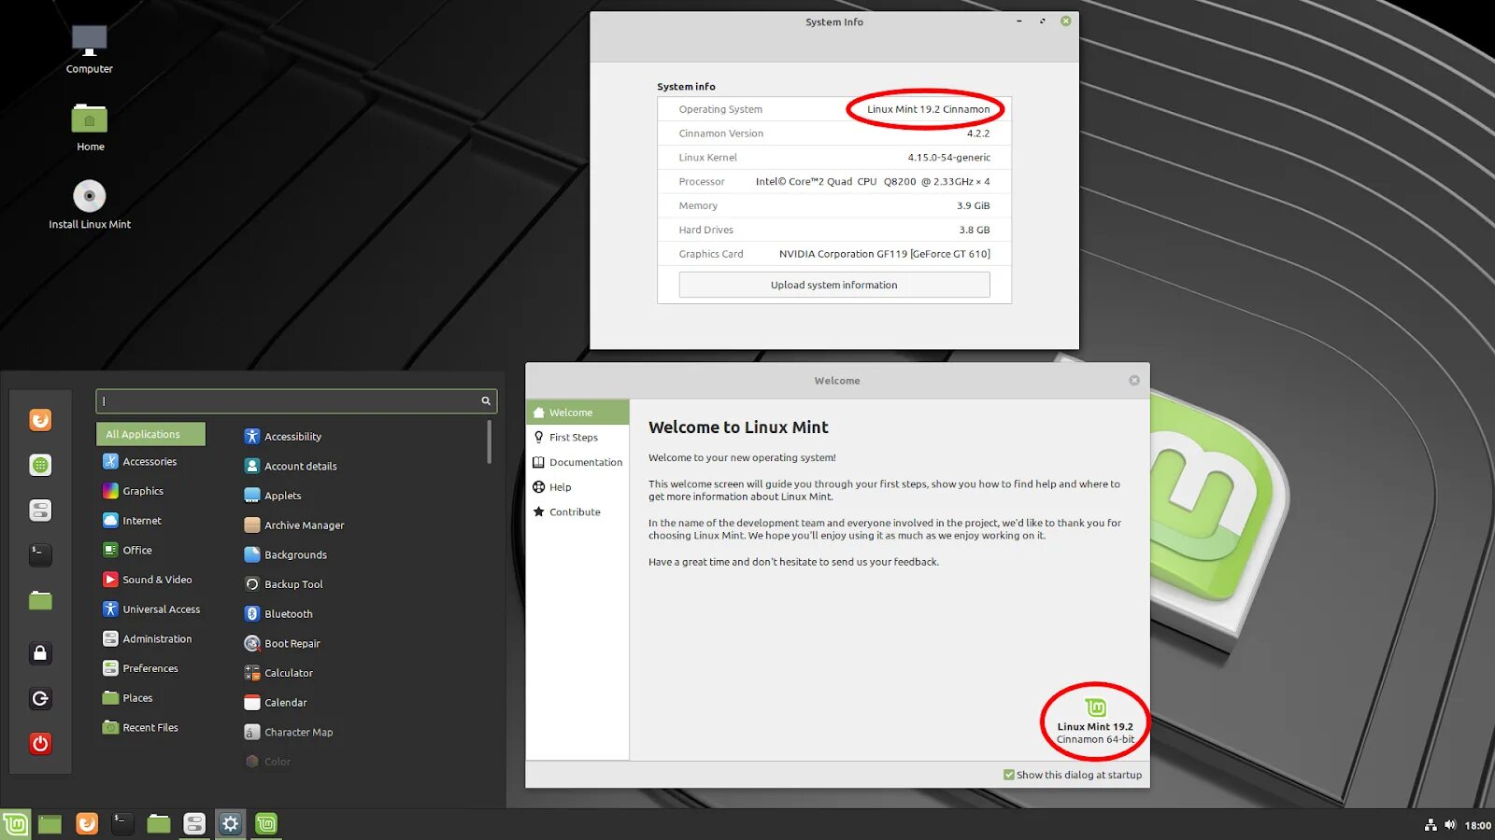Select the Preferences category
Viewport: 1495px width, 840px height.
[x=150, y=668]
